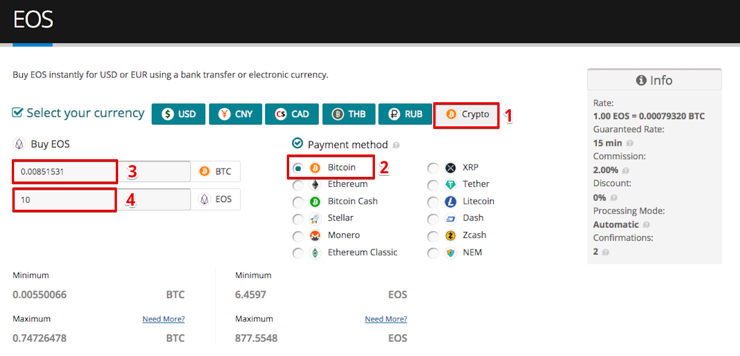The image size is (740, 356).
Task: Click the EOS unit label beside amount
Action: point(216,200)
